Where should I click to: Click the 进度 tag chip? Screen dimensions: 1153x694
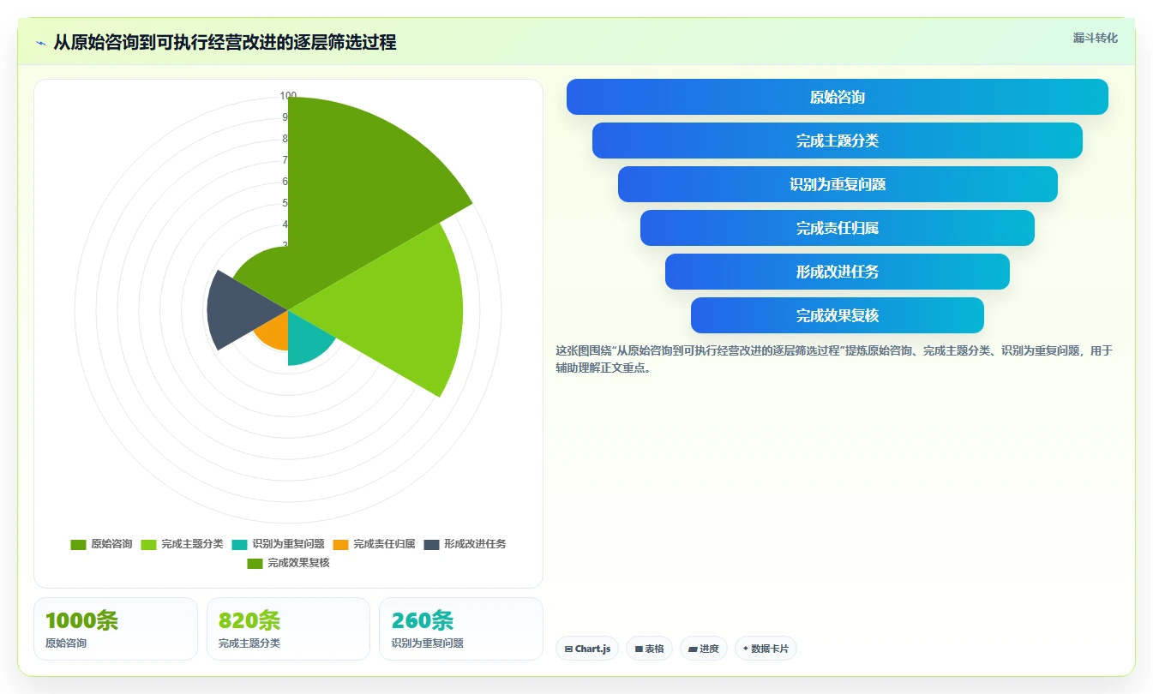704,649
